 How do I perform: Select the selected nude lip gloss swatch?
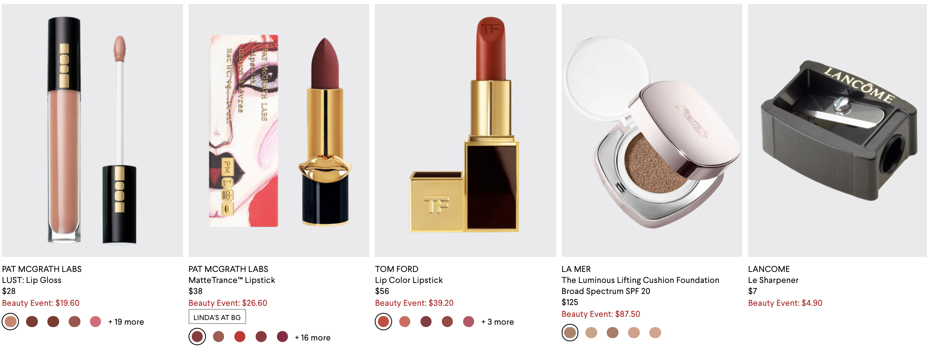click(x=11, y=322)
